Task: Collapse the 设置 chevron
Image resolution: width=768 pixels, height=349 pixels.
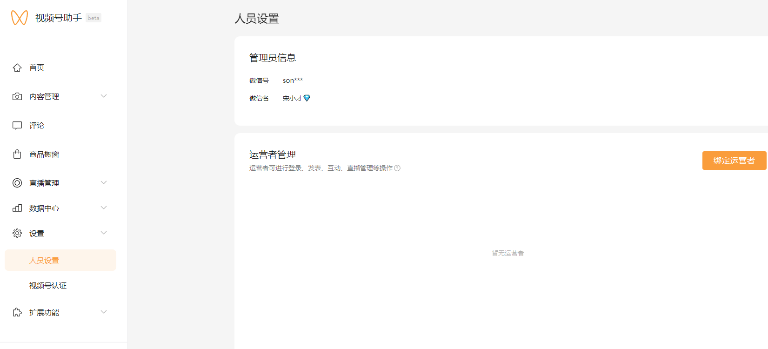Action: coord(104,233)
